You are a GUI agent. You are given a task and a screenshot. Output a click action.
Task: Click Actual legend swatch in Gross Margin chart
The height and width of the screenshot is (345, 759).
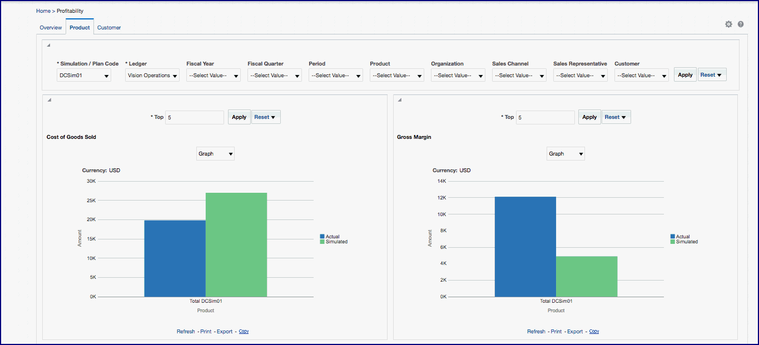[673, 237]
